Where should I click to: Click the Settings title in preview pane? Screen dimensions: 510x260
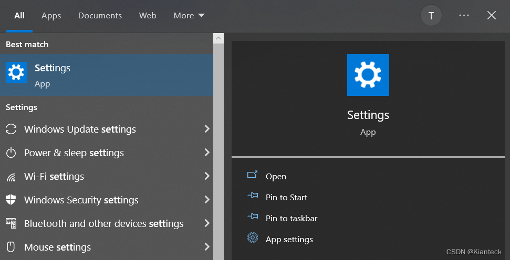[368, 115]
